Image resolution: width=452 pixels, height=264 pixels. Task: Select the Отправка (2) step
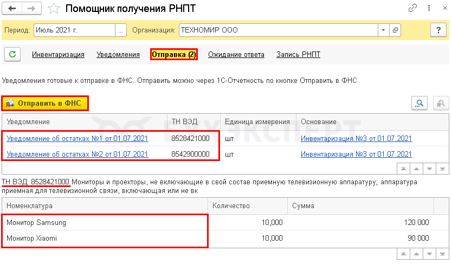pyautogui.click(x=174, y=54)
